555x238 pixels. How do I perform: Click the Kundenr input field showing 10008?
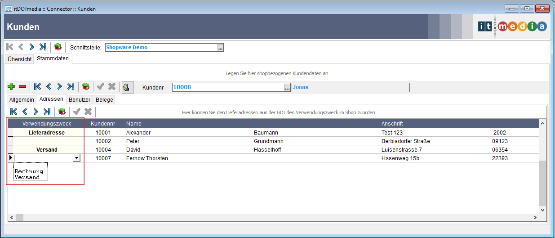point(227,87)
